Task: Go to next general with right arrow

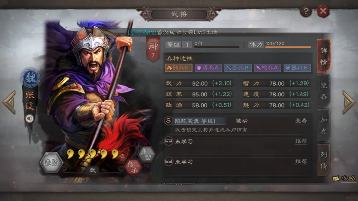Action: pyautogui.click(x=349, y=102)
